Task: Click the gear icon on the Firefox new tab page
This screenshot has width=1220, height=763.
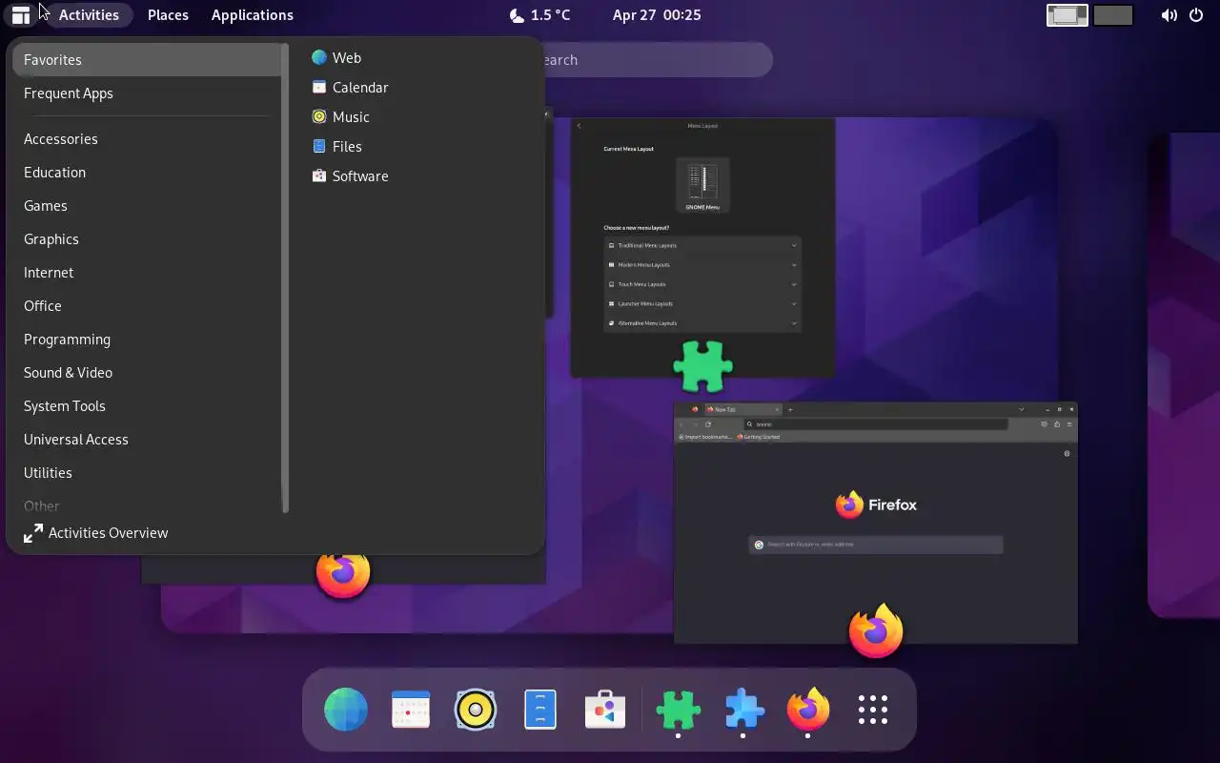Action: click(x=1067, y=454)
